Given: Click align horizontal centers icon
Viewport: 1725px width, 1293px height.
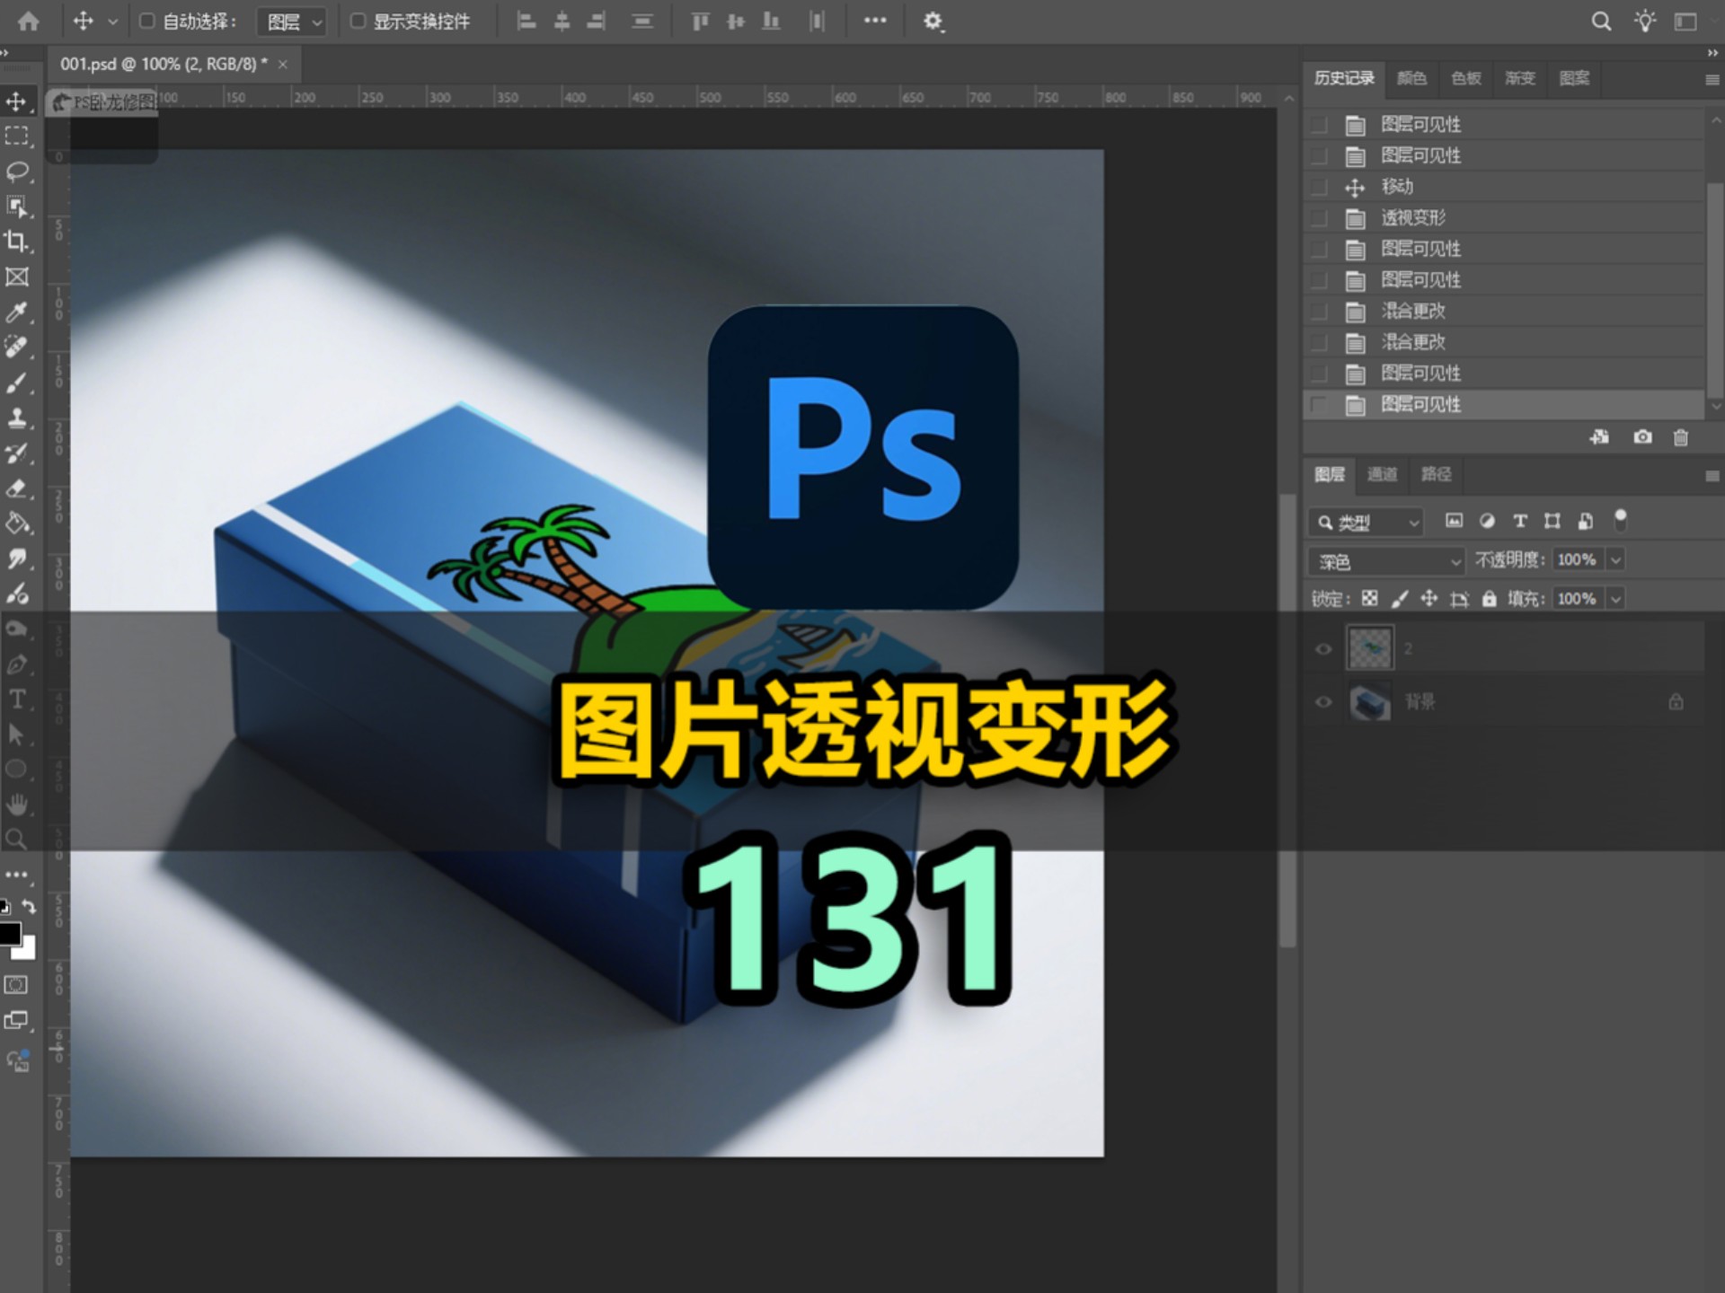Looking at the screenshot, I should coord(562,22).
